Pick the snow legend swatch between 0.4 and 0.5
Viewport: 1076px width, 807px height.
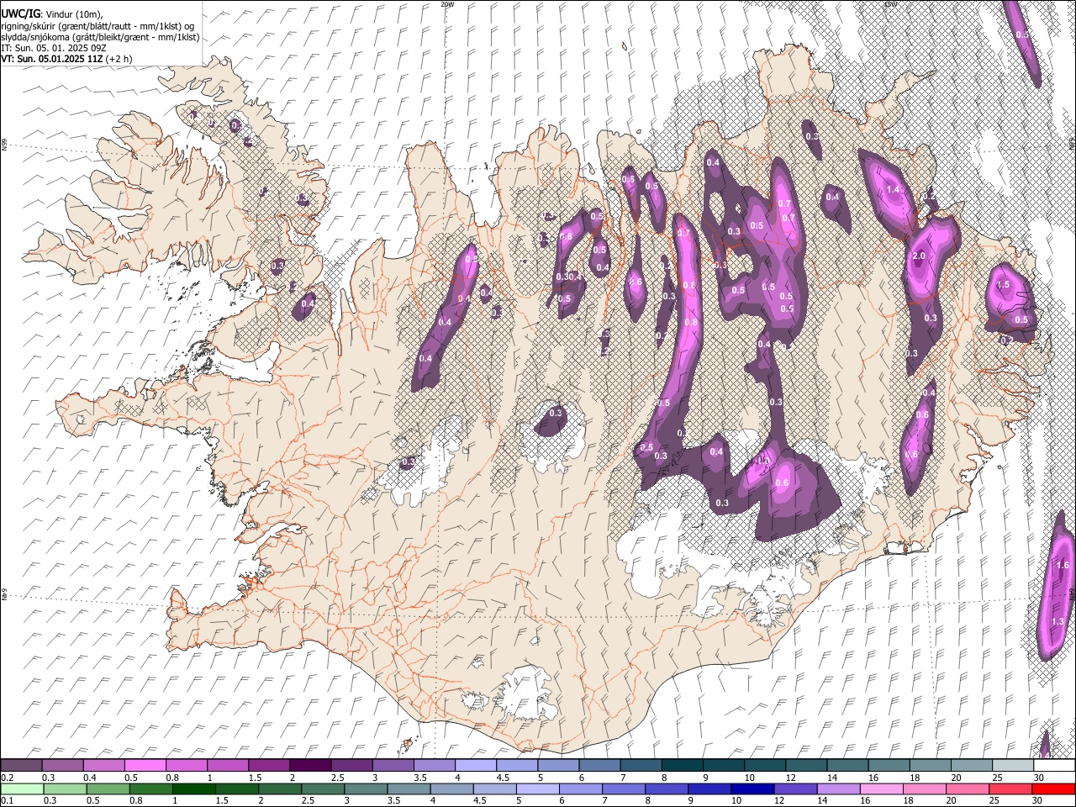tap(103, 766)
